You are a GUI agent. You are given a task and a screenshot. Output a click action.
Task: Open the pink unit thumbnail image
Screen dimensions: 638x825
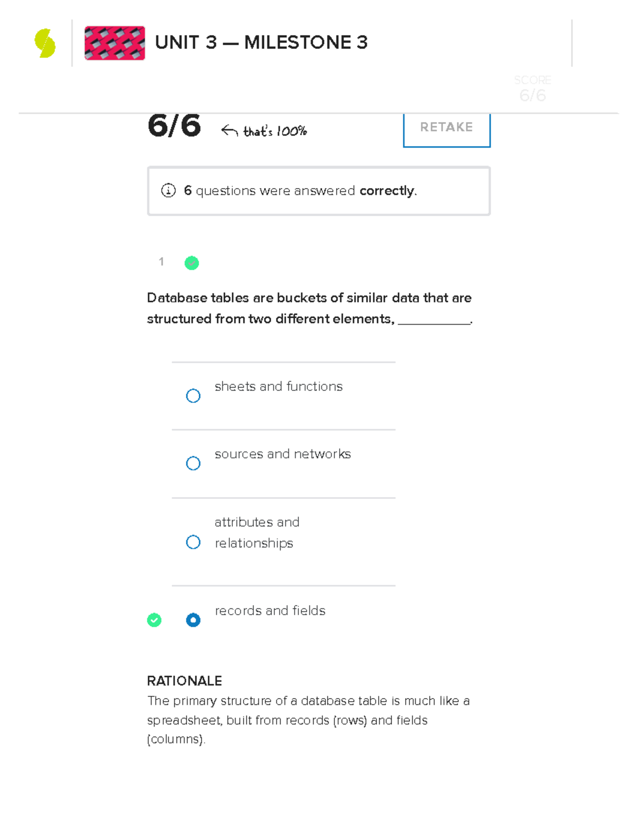click(115, 43)
